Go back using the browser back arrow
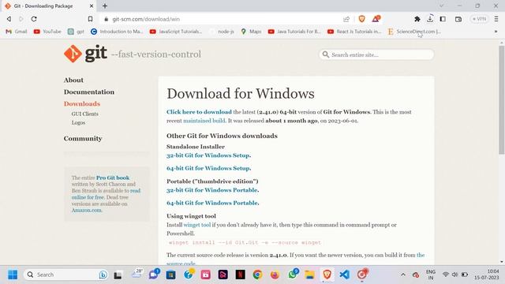The width and height of the screenshot is (505, 284). tap(9, 19)
